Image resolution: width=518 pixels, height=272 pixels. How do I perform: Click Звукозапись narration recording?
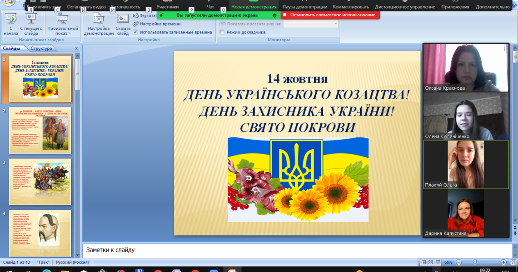pos(144,15)
